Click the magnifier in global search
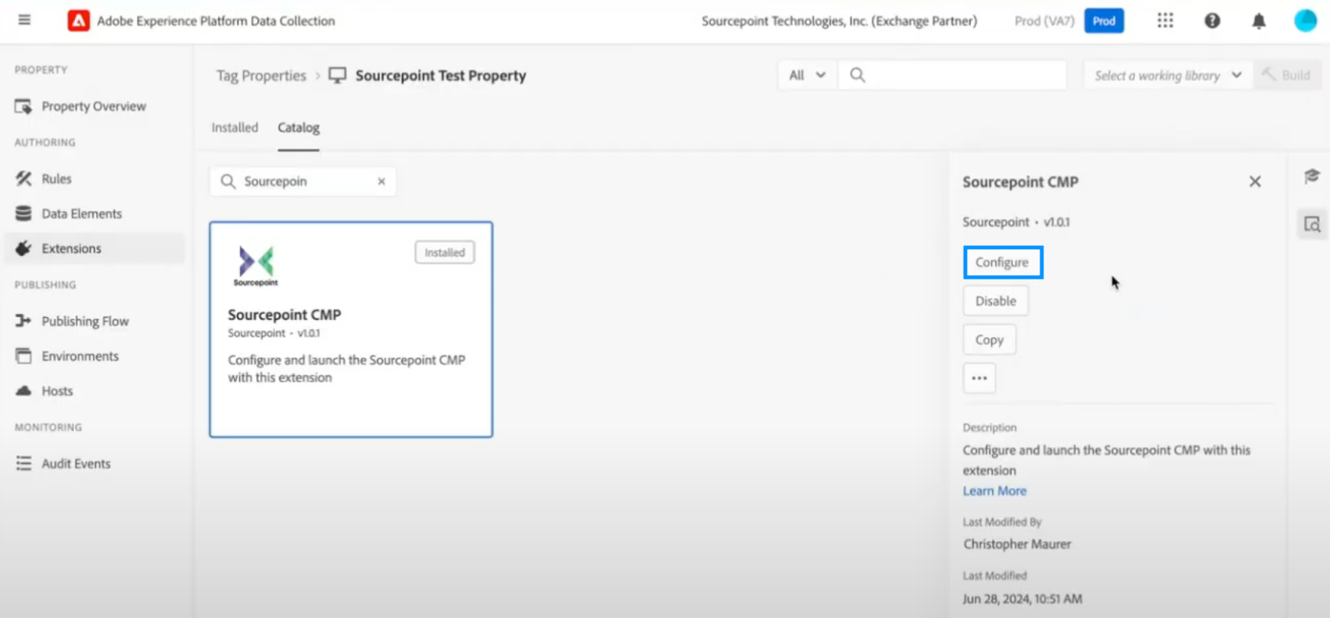 (858, 75)
